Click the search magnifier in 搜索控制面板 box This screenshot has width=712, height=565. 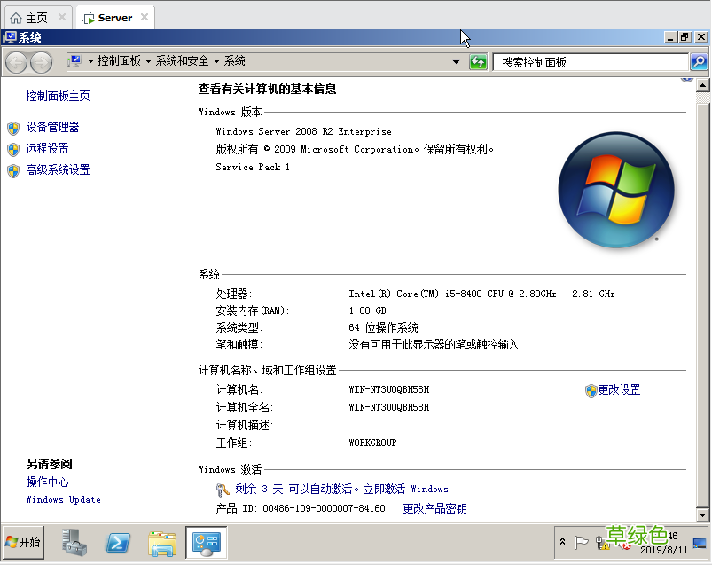pyautogui.click(x=699, y=61)
